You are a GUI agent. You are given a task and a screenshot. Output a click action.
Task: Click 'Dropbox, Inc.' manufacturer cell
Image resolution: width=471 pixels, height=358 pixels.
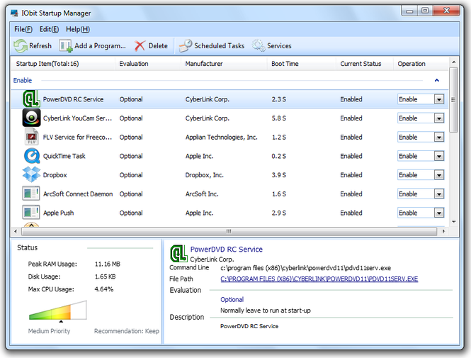204,175
